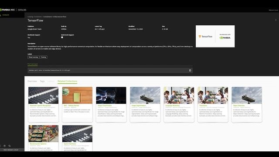Image resolution: width=279 pixels, height=157 pixels.
Task: Click the CATALOG text in the top header
Action: 22,10
